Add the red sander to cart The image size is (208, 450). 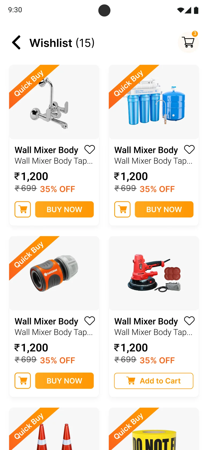[154, 381]
